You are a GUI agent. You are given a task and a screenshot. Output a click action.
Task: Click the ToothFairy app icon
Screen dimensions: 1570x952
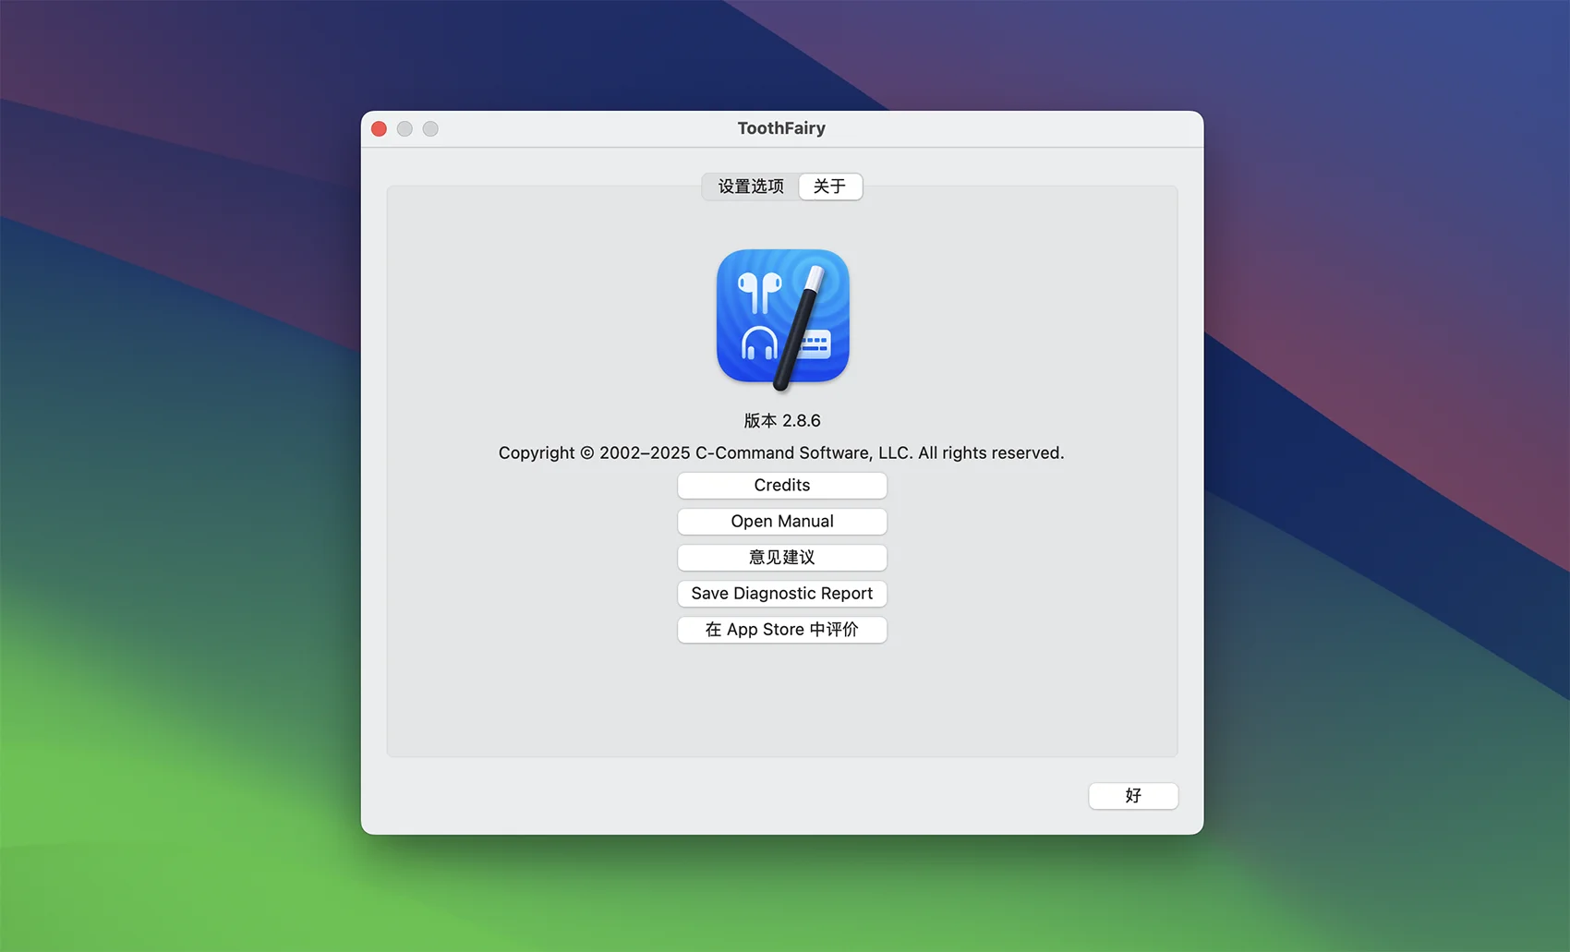[783, 318]
